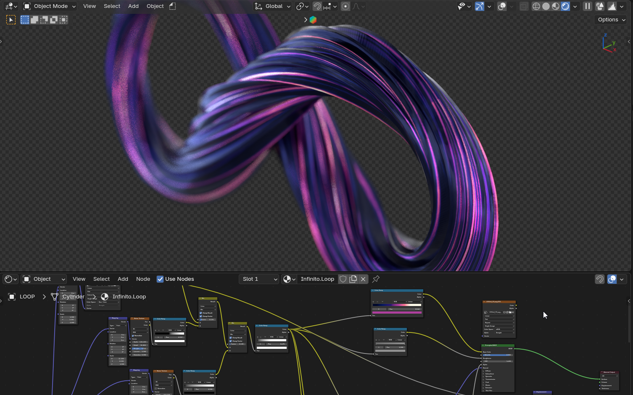Choose the subtract selection mode
Image resolution: width=633 pixels, height=395 pixels.
click(44, 20)
